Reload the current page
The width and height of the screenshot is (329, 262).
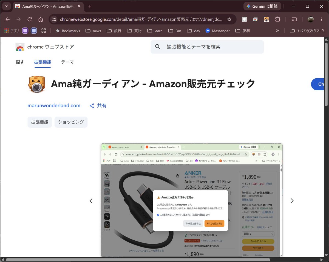tap(30, 19)
